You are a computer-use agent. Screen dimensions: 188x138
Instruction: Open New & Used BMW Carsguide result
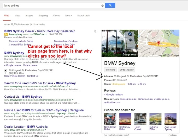pos(44,110)
